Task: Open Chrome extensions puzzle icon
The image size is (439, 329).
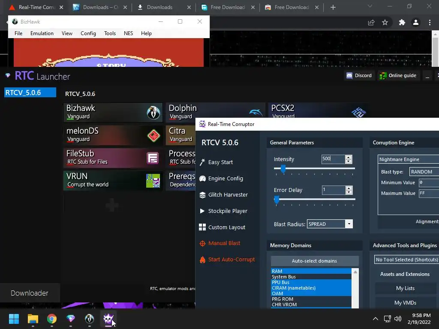Action: coord(402,22)
